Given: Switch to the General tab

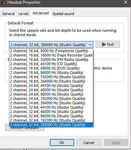Looking at the screenshot, I should [8, 14].
